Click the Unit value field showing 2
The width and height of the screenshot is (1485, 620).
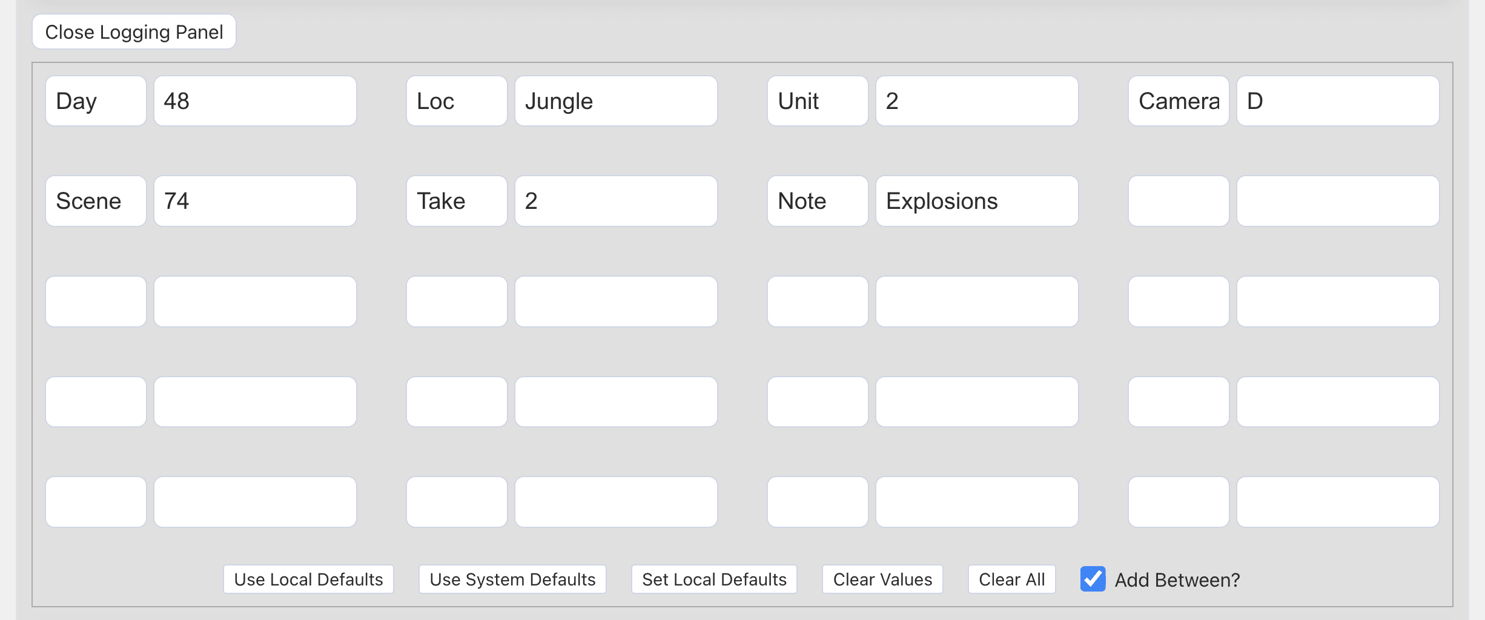coord(976,101)
